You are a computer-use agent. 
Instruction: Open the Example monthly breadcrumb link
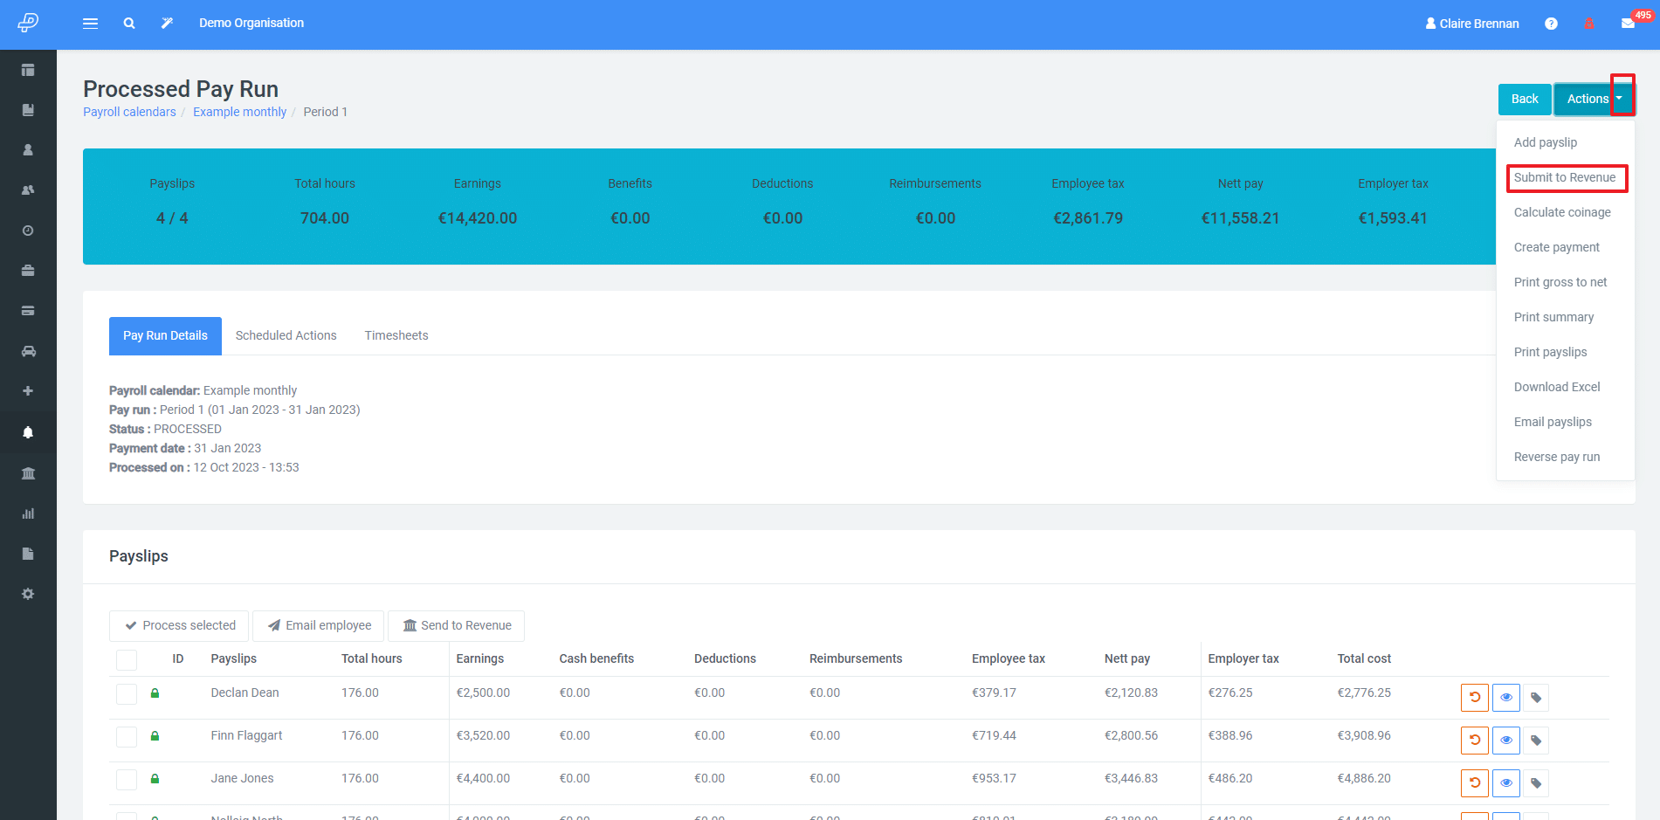tap(239, 112)
